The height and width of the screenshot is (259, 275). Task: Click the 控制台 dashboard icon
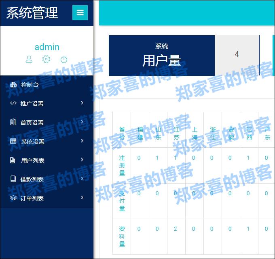[13, 85]
